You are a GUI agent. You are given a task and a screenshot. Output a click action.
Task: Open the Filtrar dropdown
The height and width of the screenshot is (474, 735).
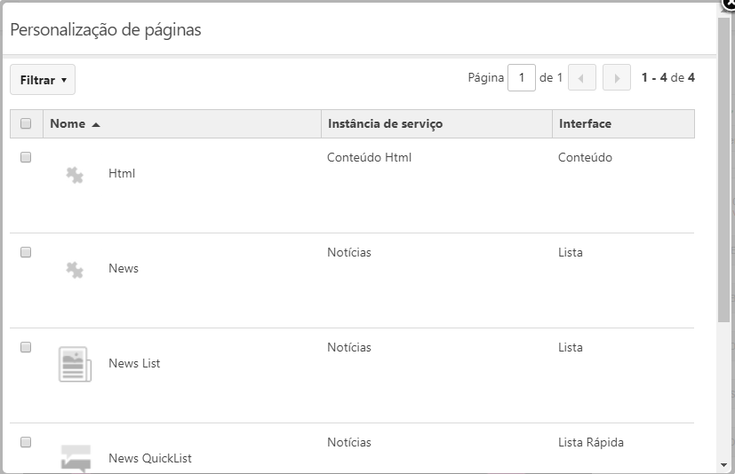[43, 80]
